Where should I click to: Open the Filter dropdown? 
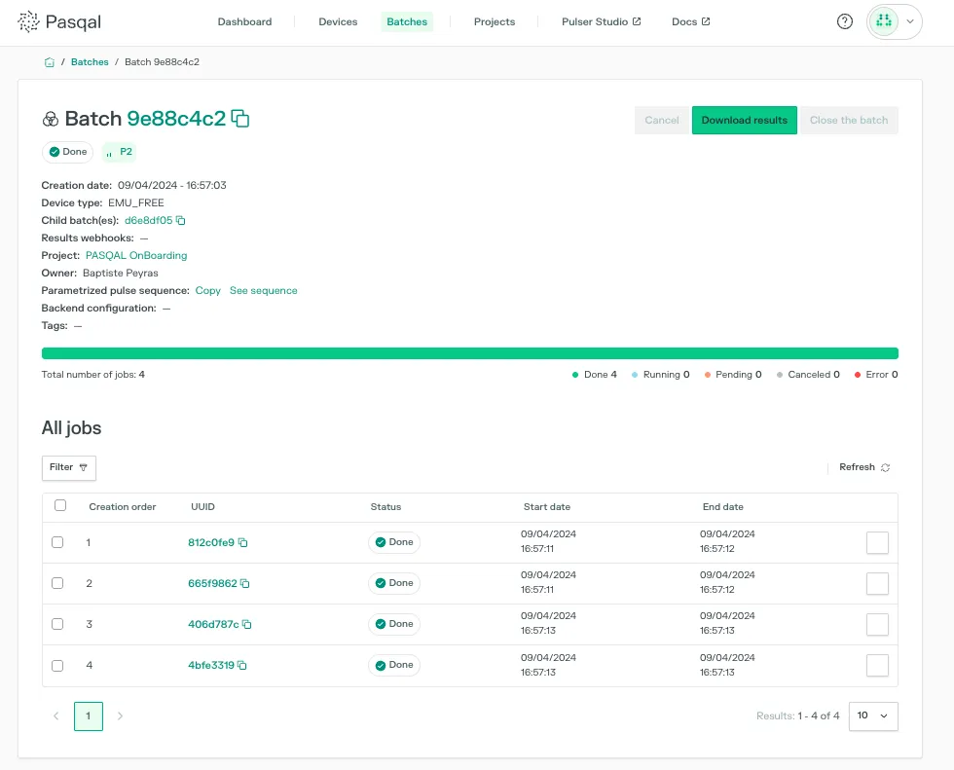(69, 467)
